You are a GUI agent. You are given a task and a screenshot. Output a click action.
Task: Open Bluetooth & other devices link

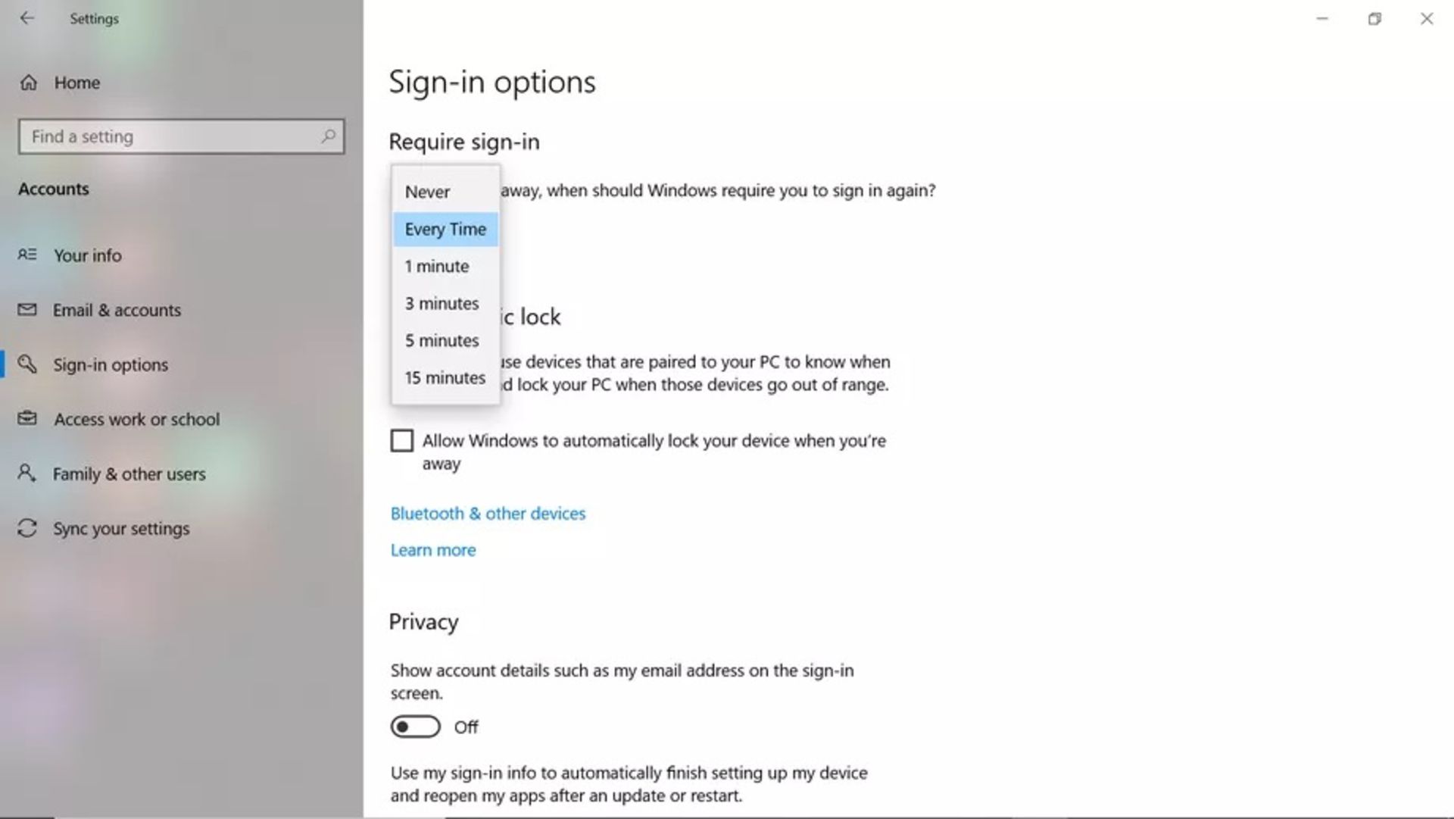pos(488,514)
